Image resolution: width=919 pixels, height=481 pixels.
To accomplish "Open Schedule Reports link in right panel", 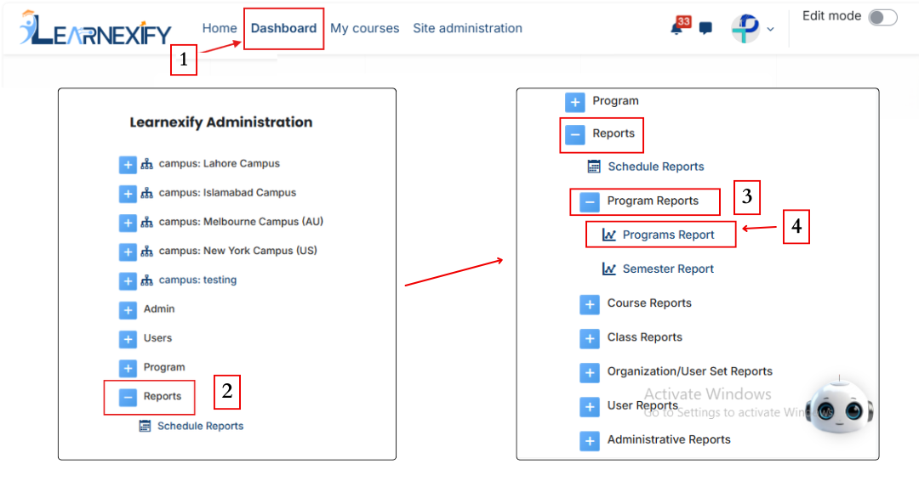I will tap(656, 167).
